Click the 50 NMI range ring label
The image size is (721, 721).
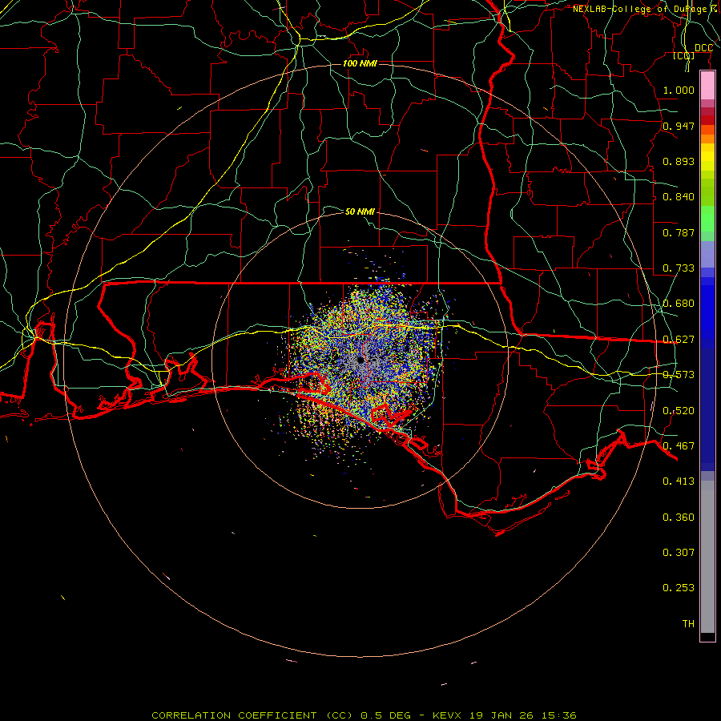tap(360, 211)
